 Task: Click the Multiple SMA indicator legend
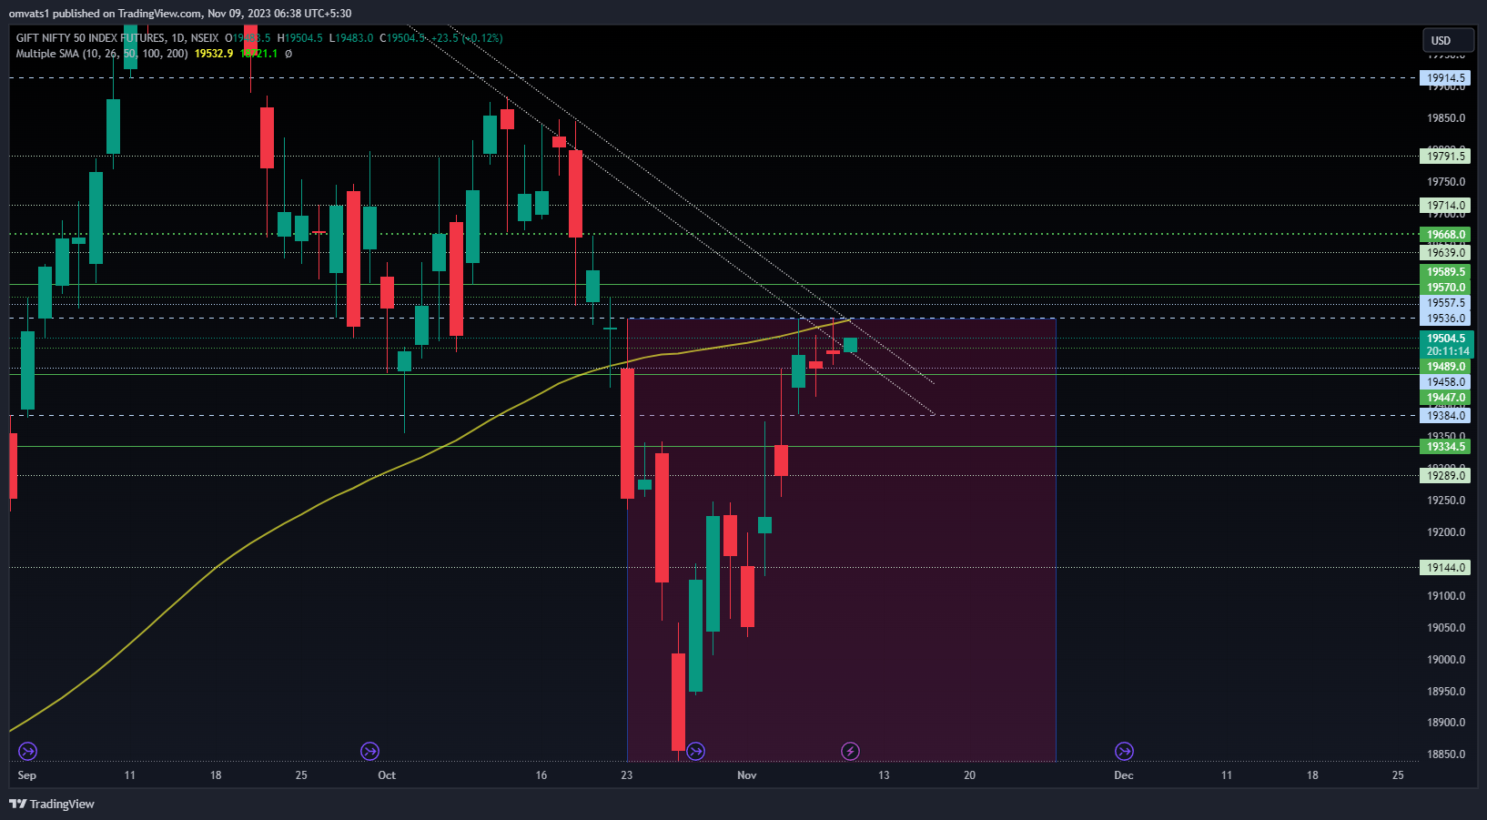point(102,54)
